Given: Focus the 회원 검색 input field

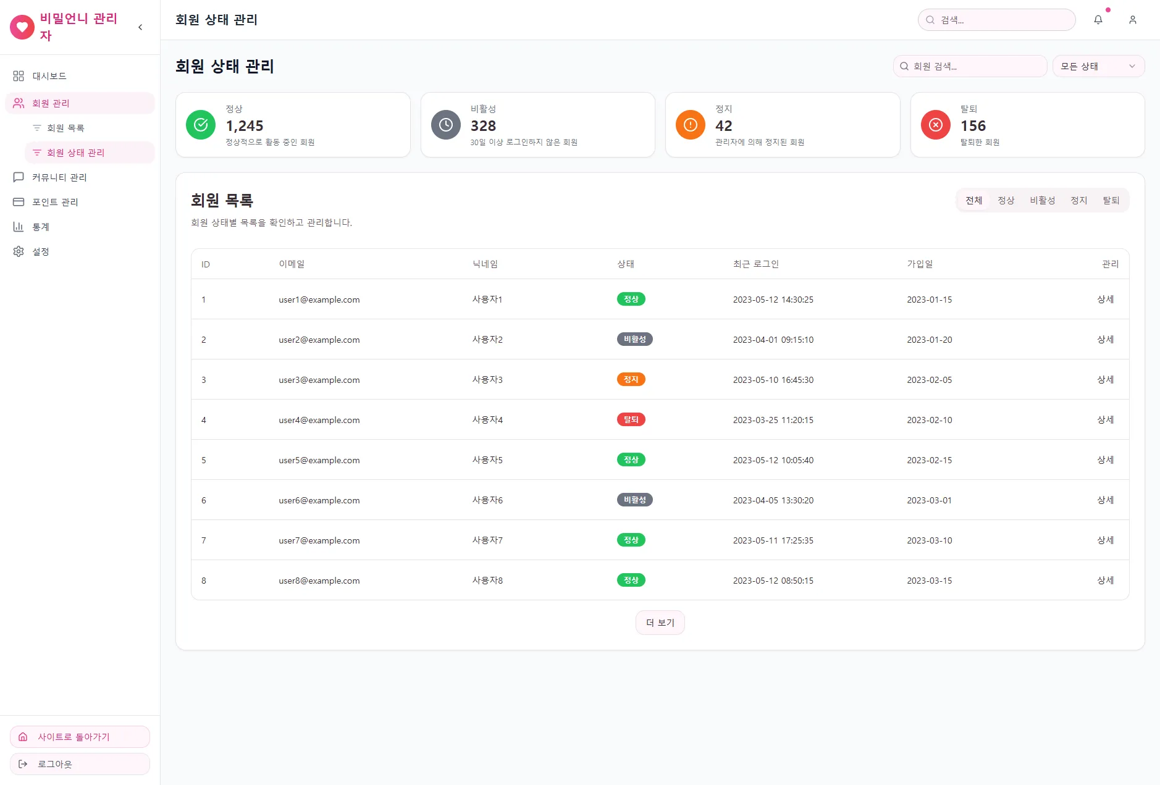Looking at the screenshot, I should click(x=970, y=66).
